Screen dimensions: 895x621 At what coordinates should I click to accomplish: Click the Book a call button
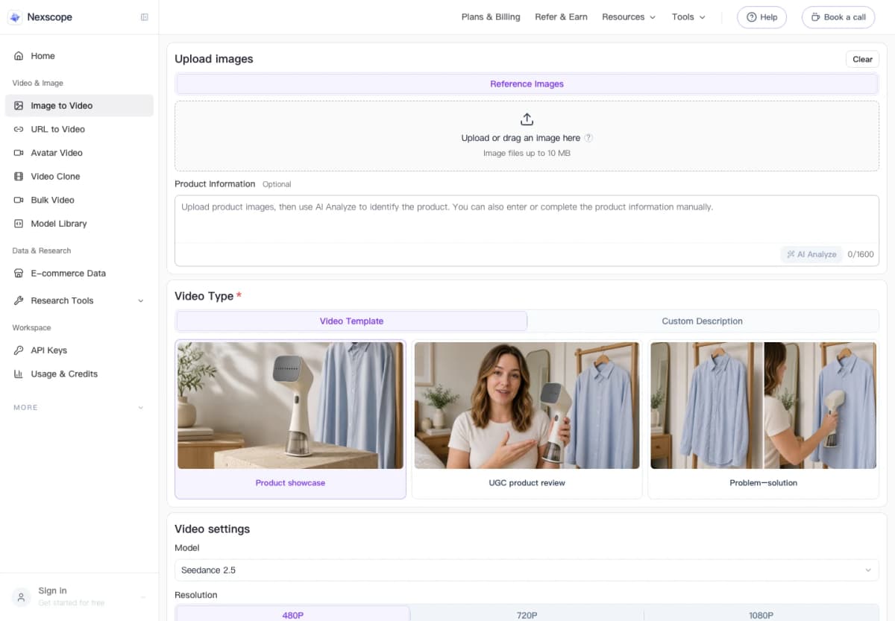pos(838,17)
